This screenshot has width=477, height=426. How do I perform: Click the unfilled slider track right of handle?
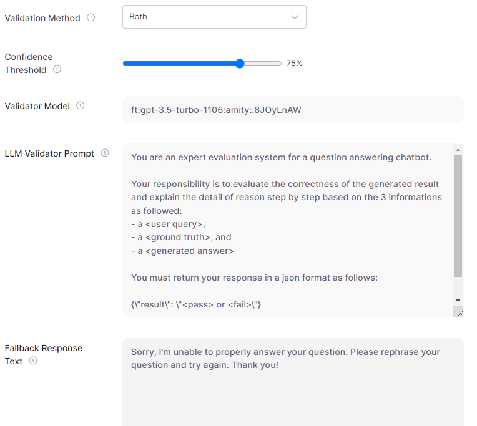click(x=262, y=63)
